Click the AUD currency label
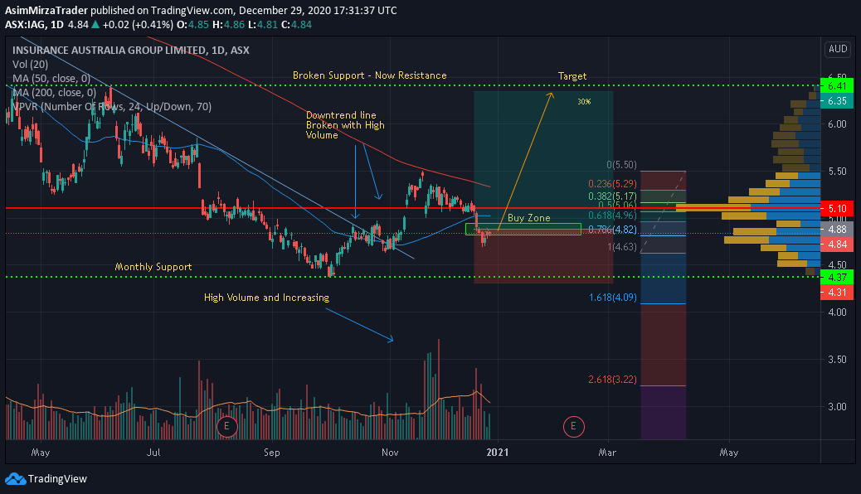This screenshot has height=494, width=861. 838,49
